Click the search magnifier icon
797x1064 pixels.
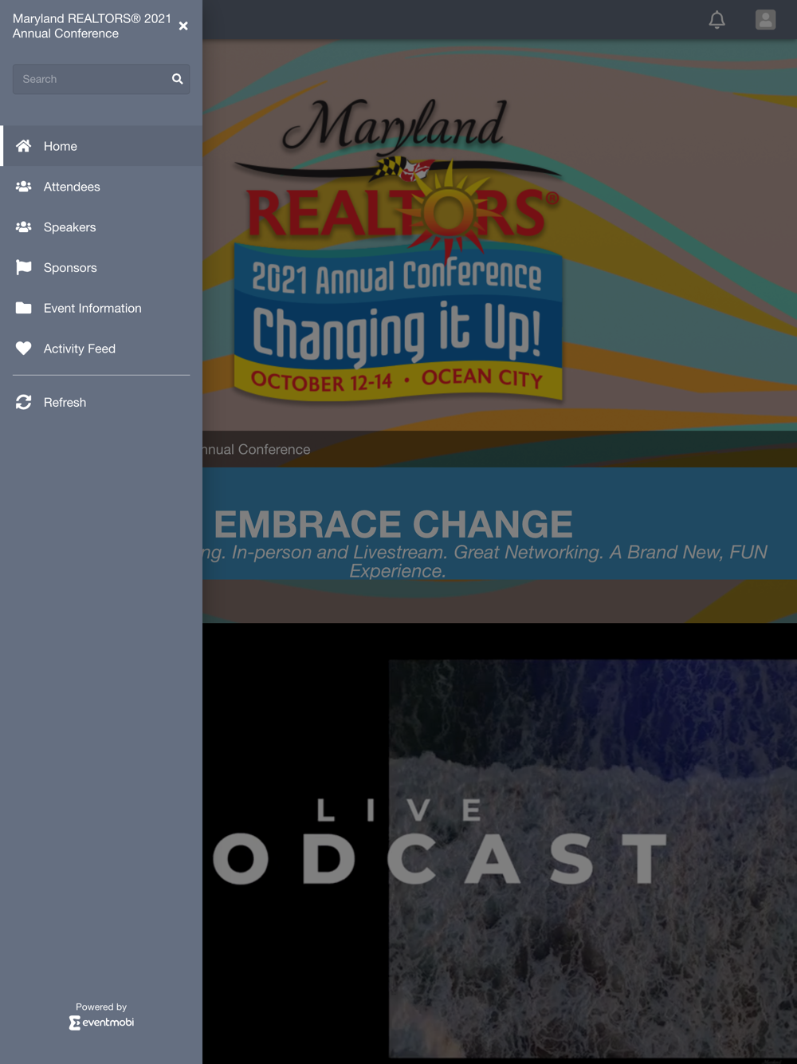(x=178, y=79)
